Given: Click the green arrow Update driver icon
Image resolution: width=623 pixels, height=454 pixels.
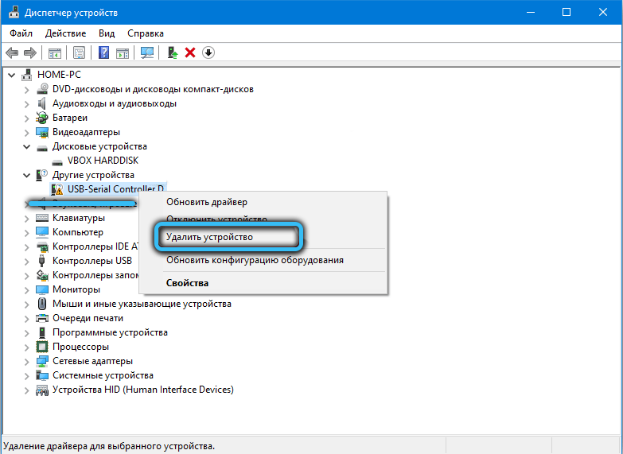Looking at the screenshot, I should [x=172, y=52].
